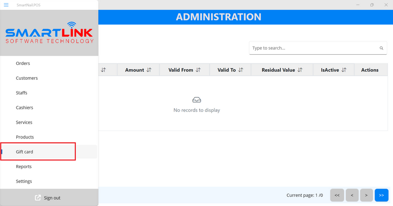
Task: Click the SmartLink logo banner
Action: [49, 33]
